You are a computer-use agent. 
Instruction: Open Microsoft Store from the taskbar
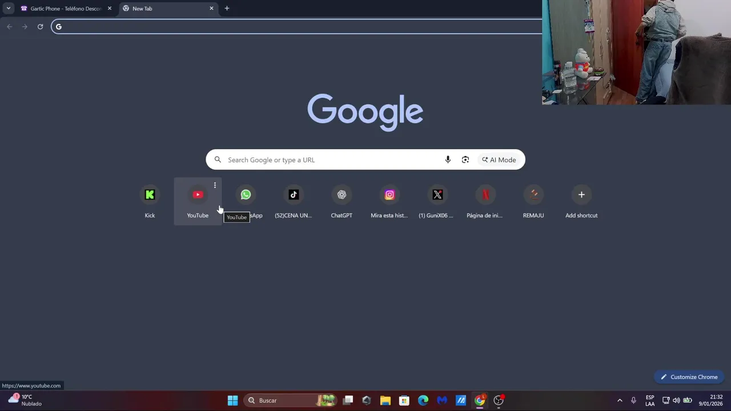(x=404, y=400)
